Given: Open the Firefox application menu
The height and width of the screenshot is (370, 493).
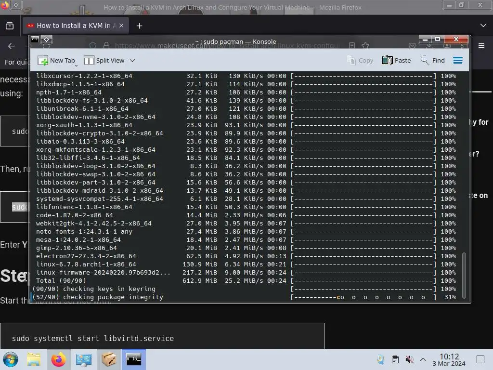Looking at the screenshot, I should [481, 46].
